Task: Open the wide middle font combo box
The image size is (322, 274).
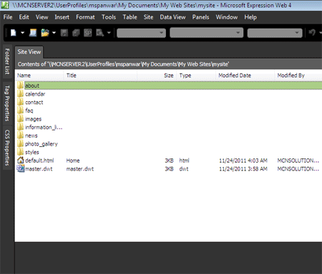Action: click(x=207, y=33)
